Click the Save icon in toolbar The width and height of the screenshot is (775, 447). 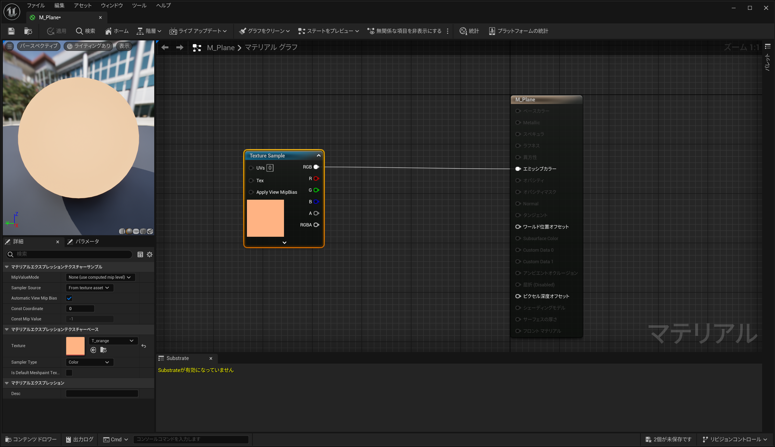pos(11,31)
